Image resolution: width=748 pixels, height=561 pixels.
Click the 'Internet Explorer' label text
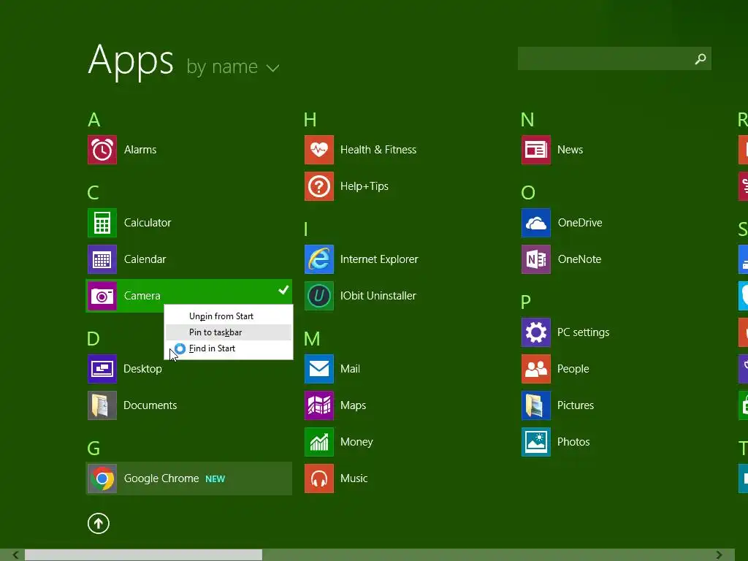(x=379, y=259)
